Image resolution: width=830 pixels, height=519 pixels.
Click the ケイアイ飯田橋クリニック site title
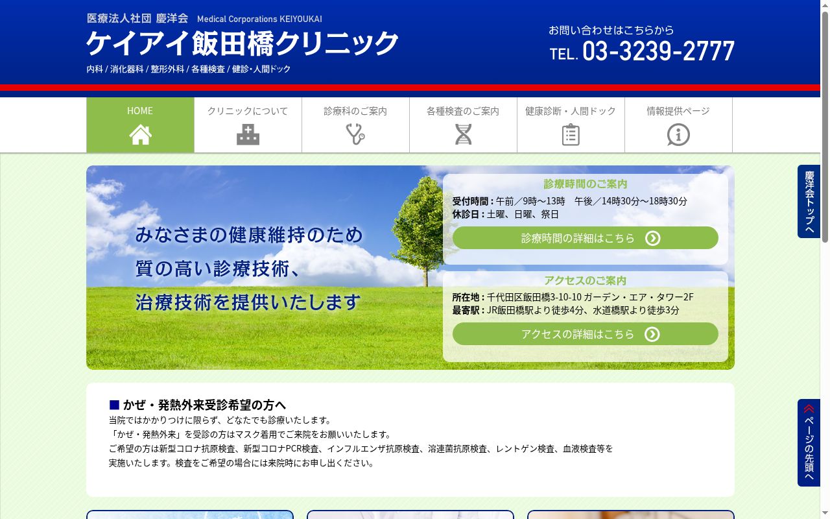243,43
